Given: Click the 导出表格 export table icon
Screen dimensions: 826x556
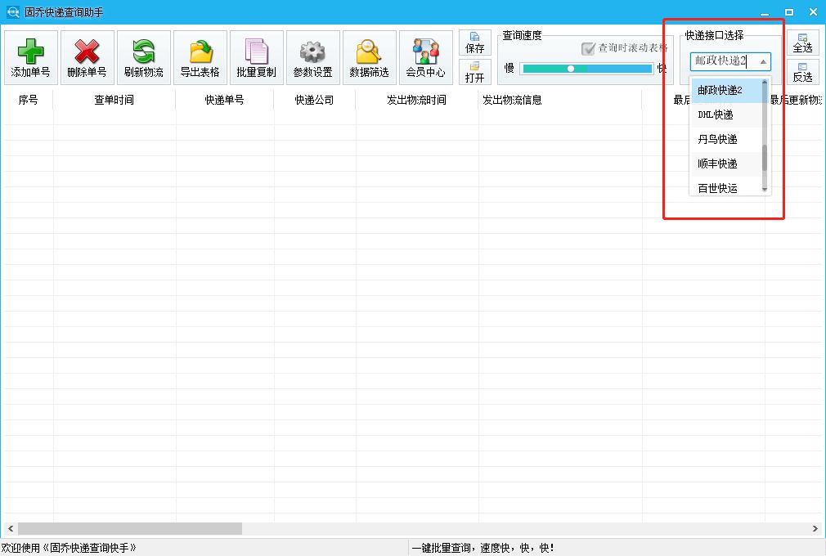Looking at the screenshot, I should pyautogui.click(x=200, y=57).
